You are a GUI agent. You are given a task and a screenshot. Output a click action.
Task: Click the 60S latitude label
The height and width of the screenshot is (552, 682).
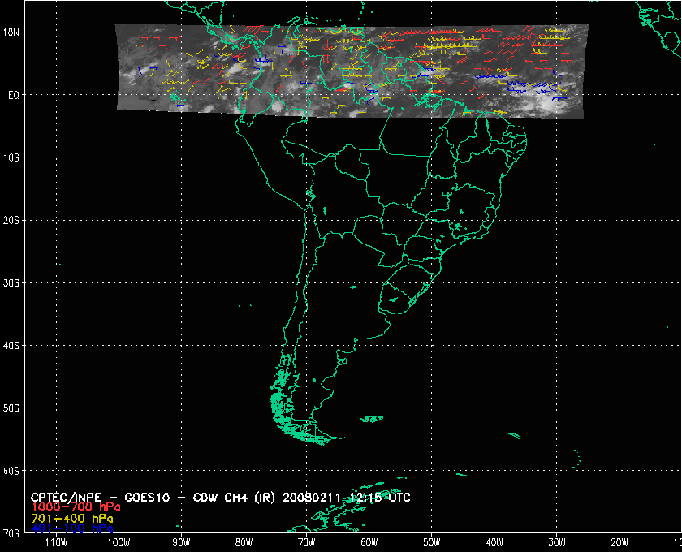11,471
